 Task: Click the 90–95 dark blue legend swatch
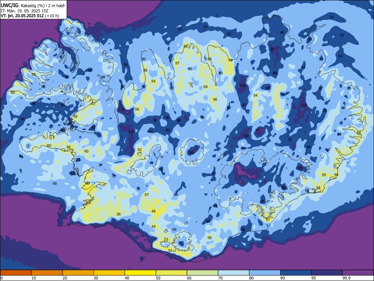[296, 273]
